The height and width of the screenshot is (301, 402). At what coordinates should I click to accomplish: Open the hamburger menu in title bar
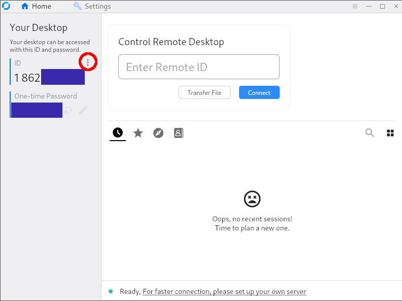pos(355,6)
